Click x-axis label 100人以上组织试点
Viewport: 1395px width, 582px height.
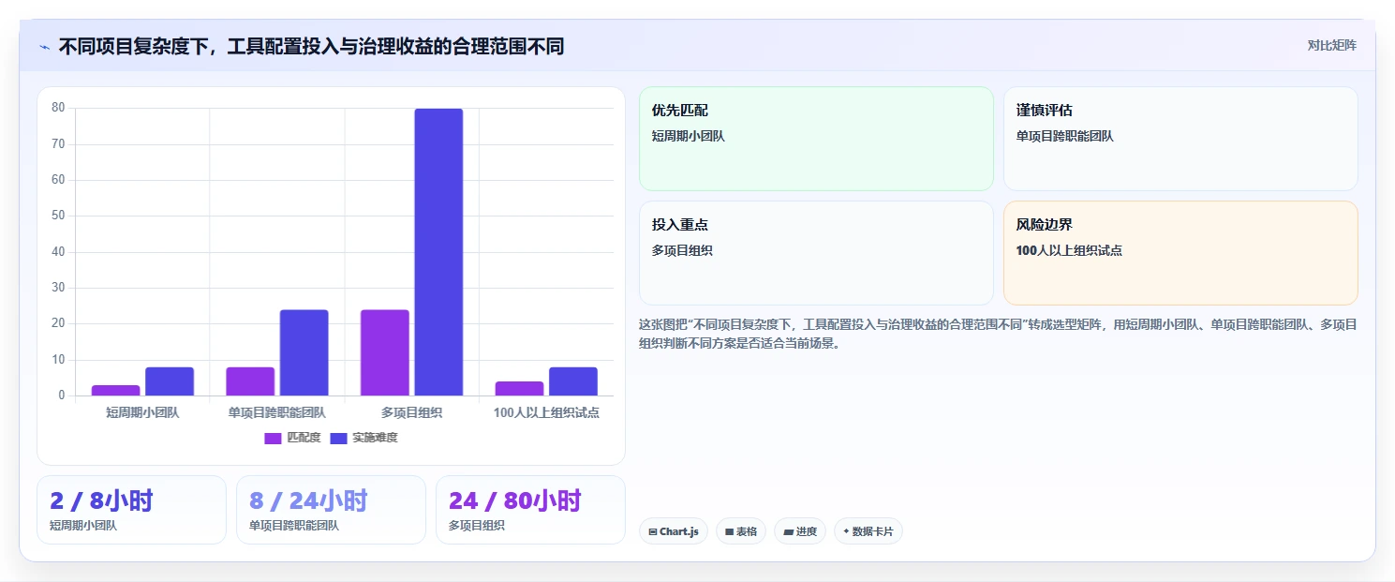tap(546, 412)
